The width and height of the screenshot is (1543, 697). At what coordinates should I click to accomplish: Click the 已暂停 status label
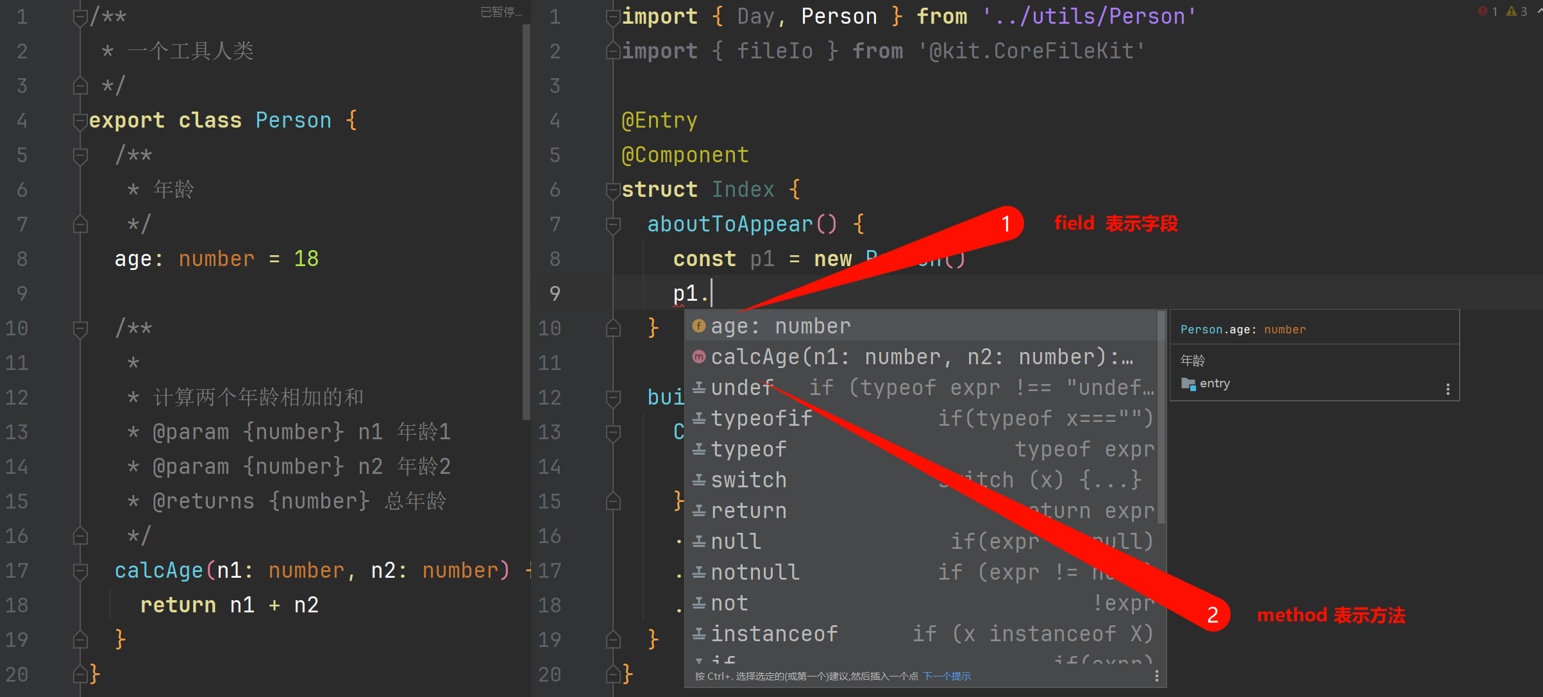(501, 12)
